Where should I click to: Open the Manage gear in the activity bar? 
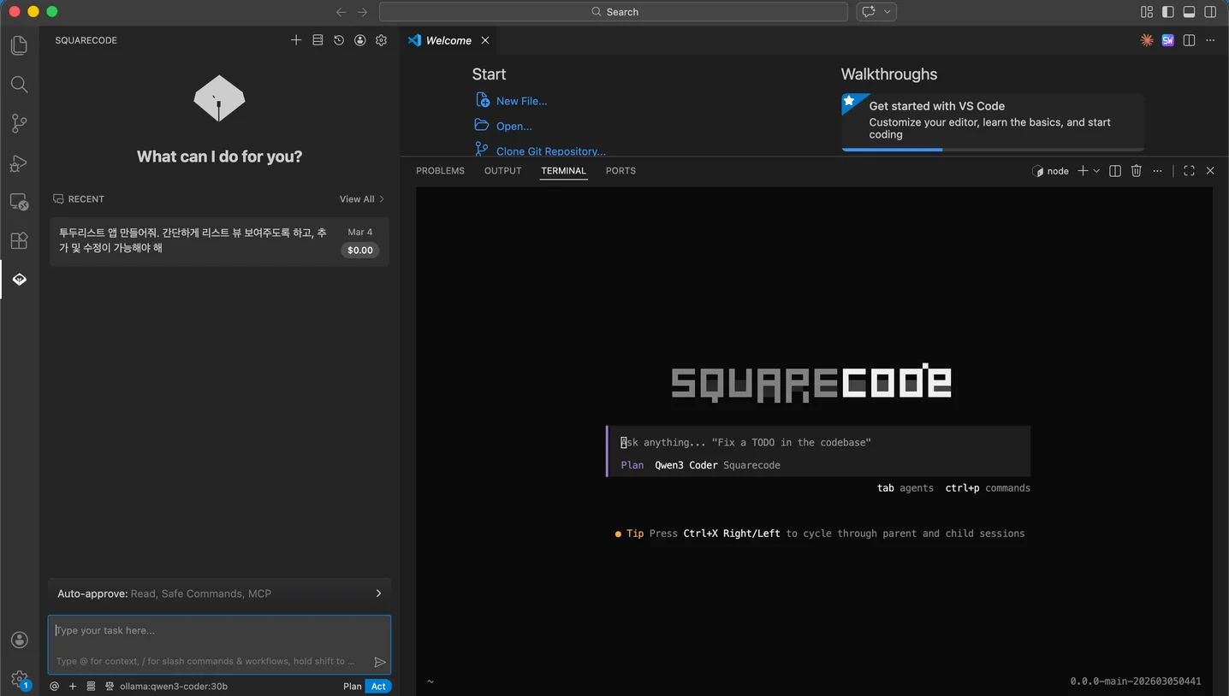(19, 680)
